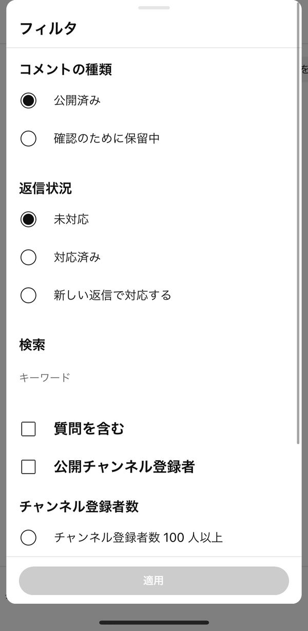Click the キーワード search input field
The height and width of the screenshot is (631, 308).
coord(154,378)
